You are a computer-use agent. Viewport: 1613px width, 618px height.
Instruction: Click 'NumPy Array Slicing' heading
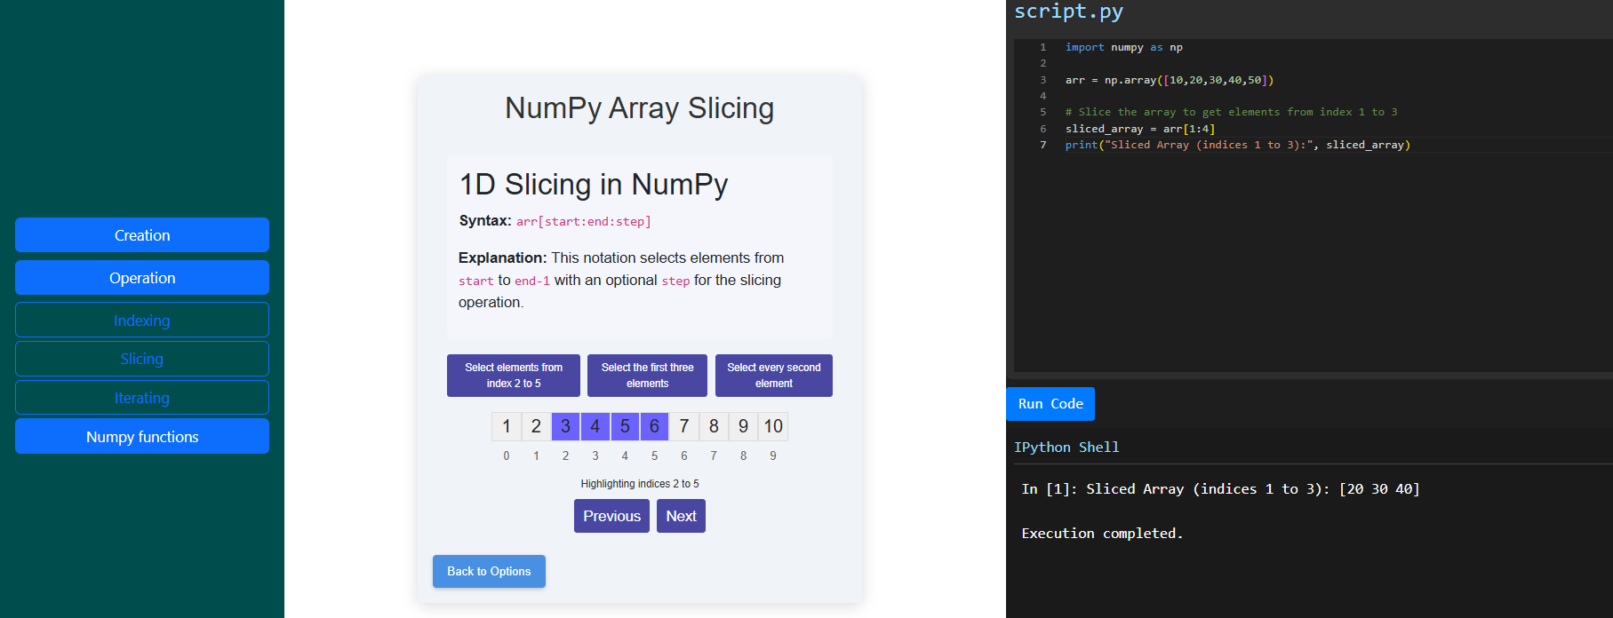[640, 108]
